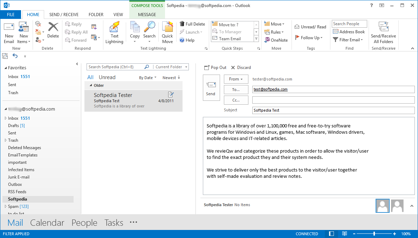Click zoom out minus button
The height and width of the screenshot is (238, 418).
pyautogui.click(x=354, y=234)
